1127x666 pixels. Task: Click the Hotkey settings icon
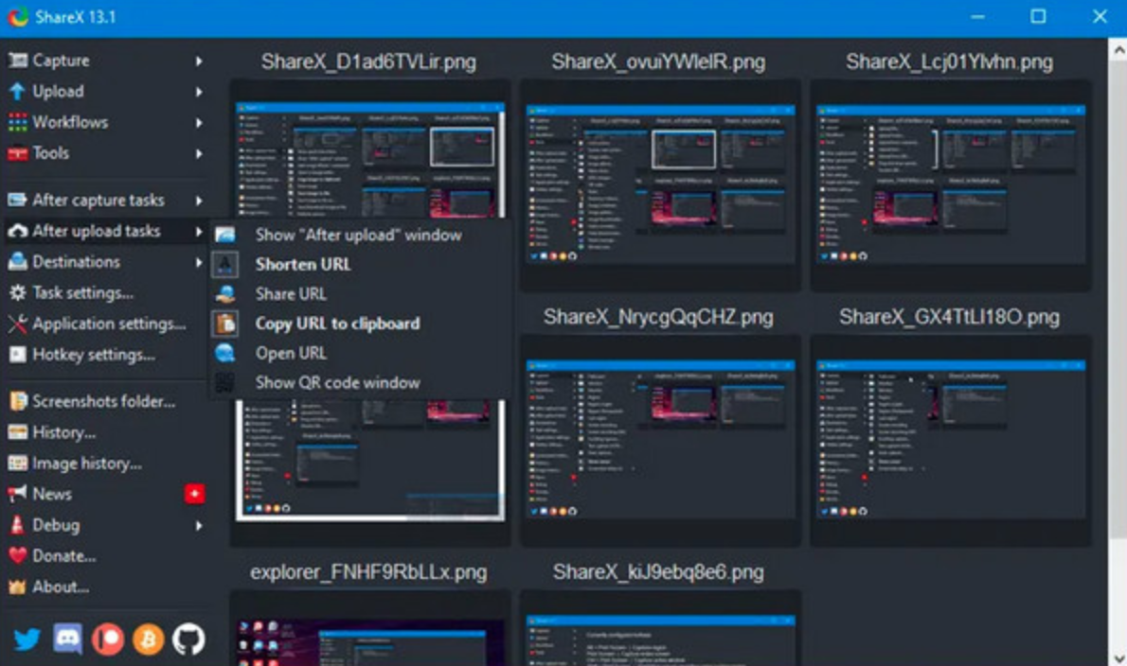(17, 355)
